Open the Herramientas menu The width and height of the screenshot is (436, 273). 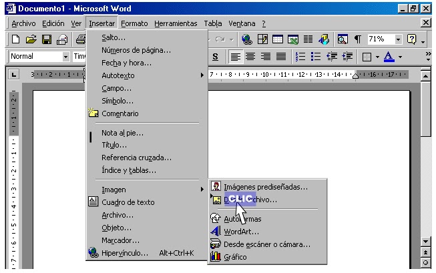pyautogui.click(x=176, y=23)
